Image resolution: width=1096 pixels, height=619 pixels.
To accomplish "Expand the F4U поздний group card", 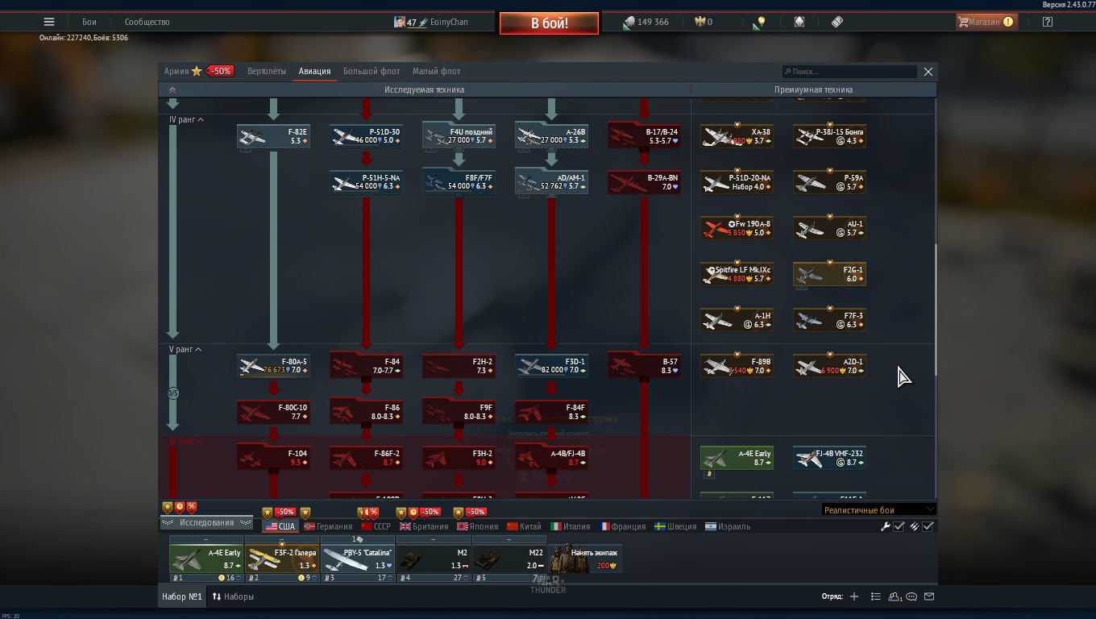I will [459, 136].
